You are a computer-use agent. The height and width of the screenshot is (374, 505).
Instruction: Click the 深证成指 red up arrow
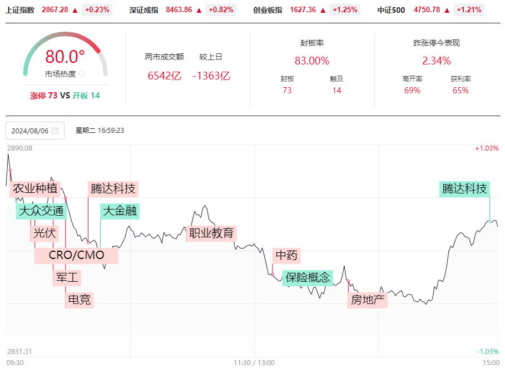[199, 11]
